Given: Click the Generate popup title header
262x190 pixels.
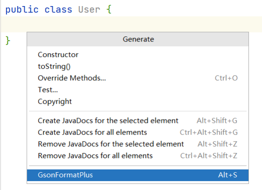Looking at the screenshot, I should pos(138,39).
